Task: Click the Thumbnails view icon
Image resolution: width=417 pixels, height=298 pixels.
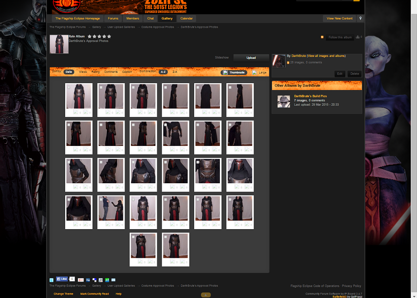Action: point(225,73)
